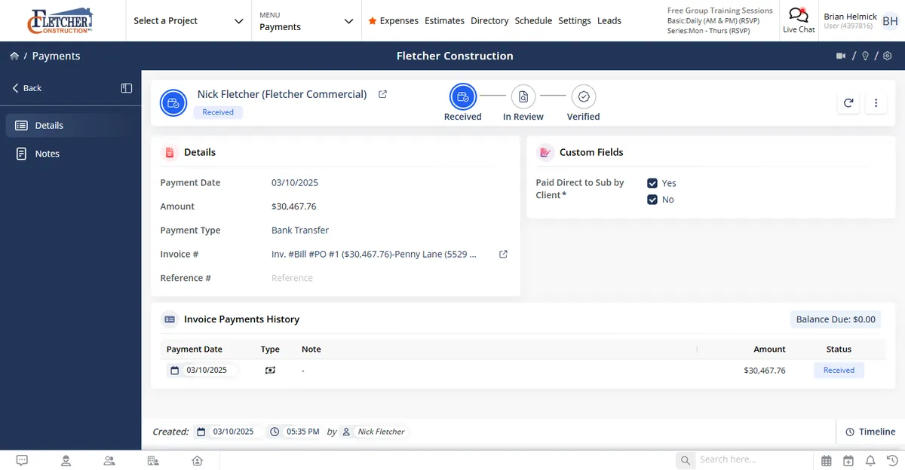The image size is (905, 470).
Task: Click the Back button in sidebar
Action: tap(27, 88)
